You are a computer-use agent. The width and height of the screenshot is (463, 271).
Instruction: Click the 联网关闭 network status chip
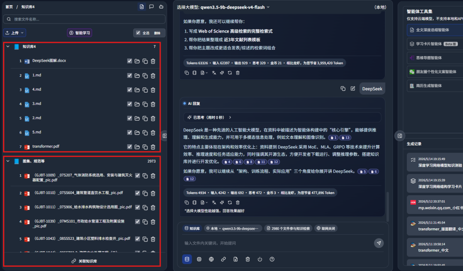pos(326,228)
